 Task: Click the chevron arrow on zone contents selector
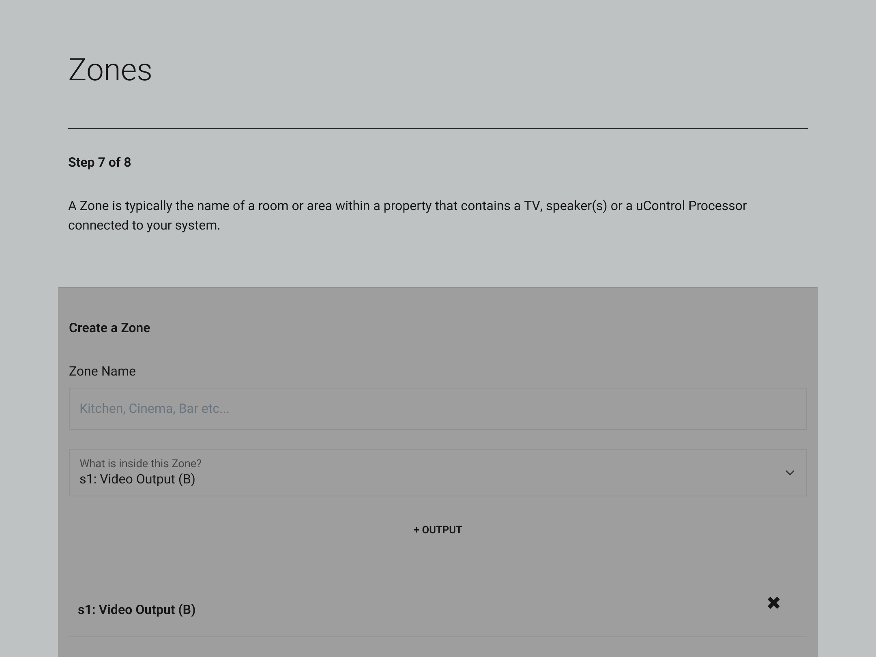[790, 473]
